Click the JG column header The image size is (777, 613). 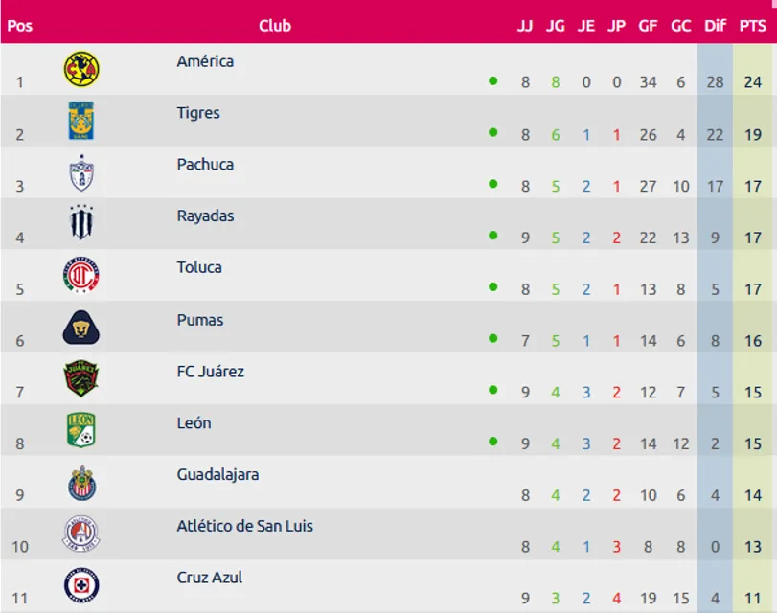[x=556, y=26]
